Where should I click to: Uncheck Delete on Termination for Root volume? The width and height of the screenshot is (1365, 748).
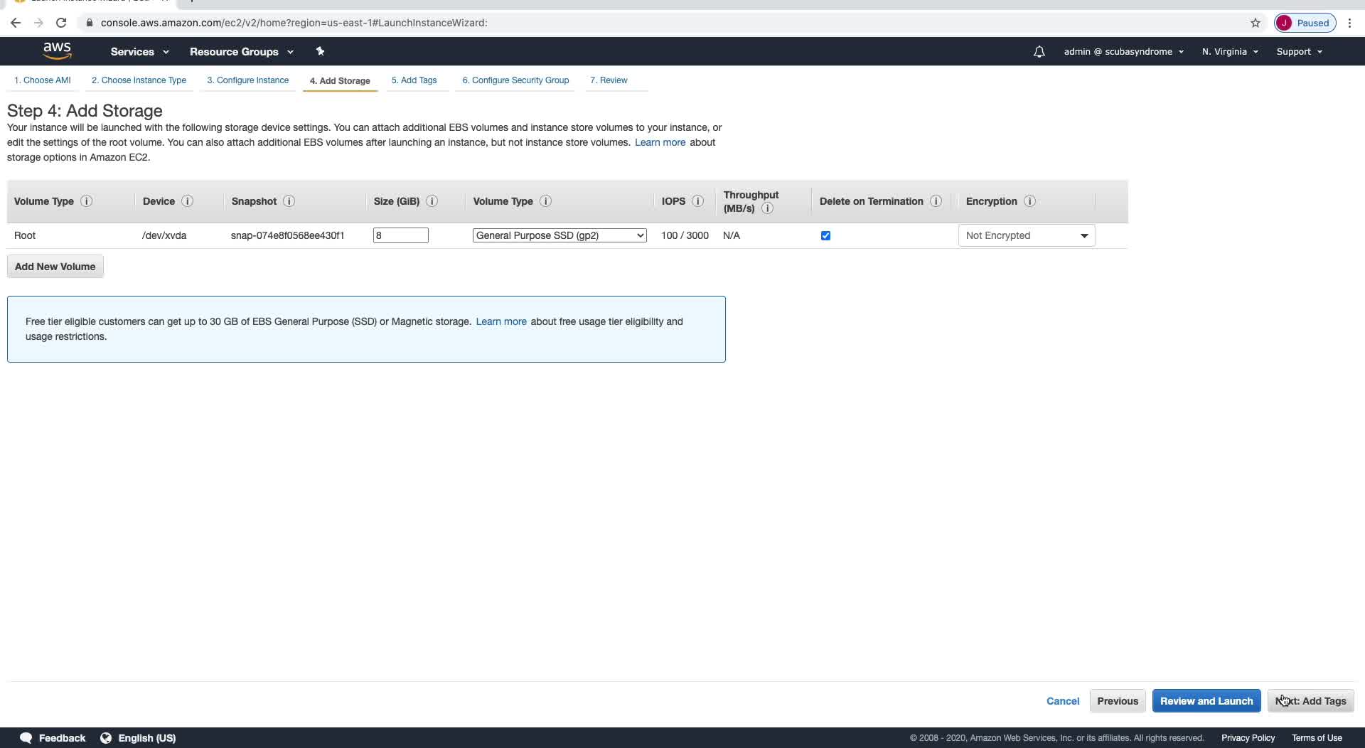click(825, 236)
